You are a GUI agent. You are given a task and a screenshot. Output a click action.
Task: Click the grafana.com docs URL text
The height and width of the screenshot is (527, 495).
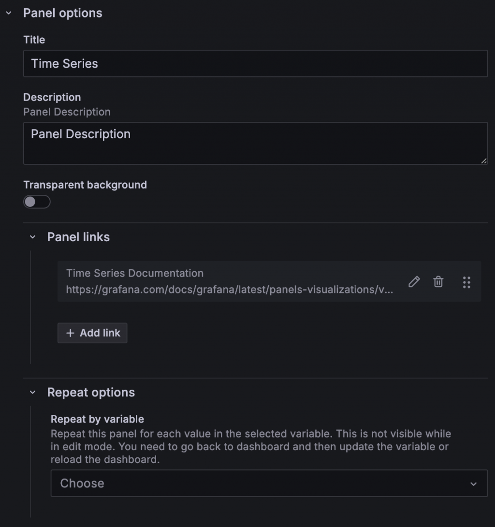pos(229,290)
